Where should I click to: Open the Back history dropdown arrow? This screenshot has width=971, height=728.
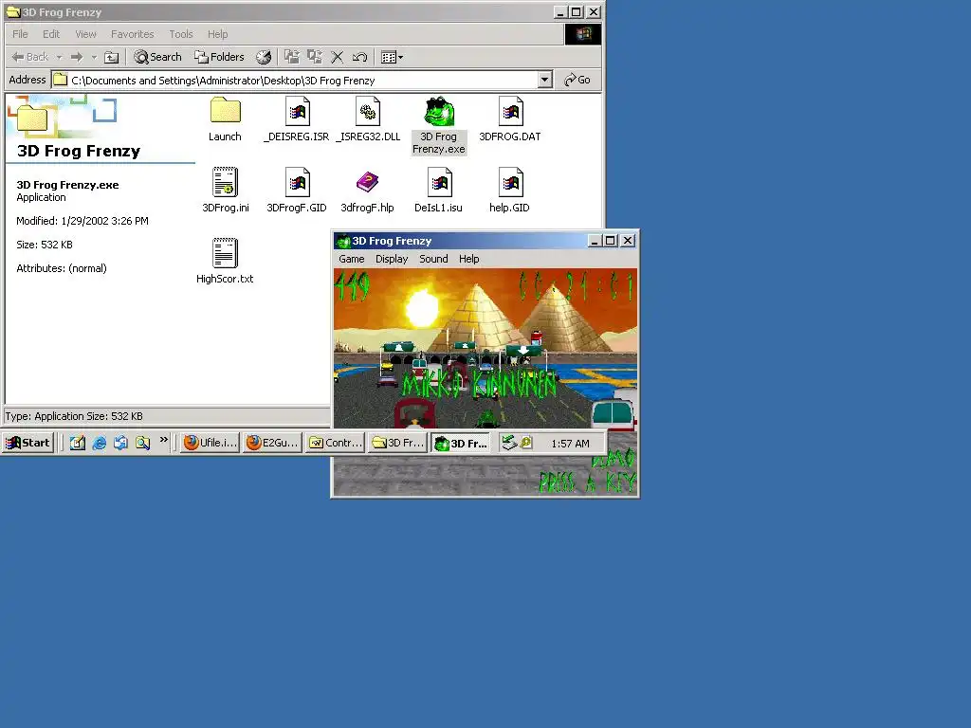coord(60,57)
